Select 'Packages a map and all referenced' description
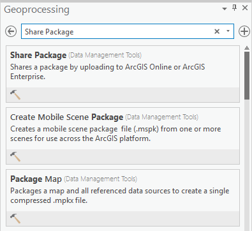This screenshot has width=252, height=231. [x=120, y=195]
